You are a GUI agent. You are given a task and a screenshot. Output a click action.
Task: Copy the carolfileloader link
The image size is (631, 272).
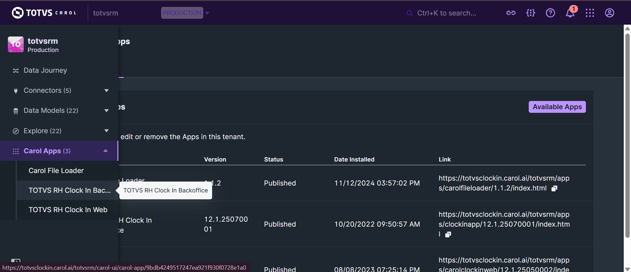tap(554, 188)
